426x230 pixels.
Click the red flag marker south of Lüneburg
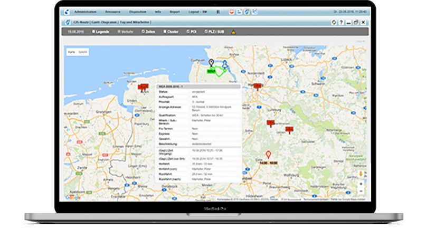pyautogui.click(x=270, y=123)
